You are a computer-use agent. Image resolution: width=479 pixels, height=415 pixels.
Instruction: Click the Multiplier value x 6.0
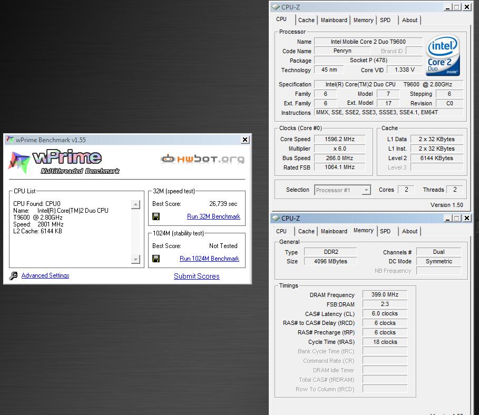[340, 149]
